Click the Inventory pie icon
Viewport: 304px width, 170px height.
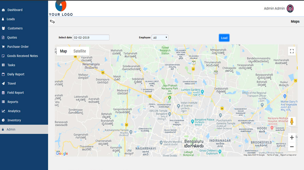pyautogui.click(x=3, y=120)
